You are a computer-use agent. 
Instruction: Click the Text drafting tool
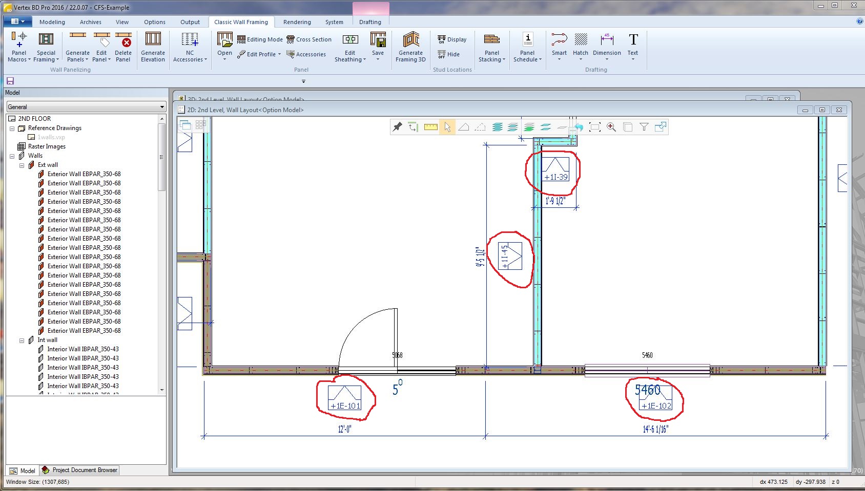point(633,46)
